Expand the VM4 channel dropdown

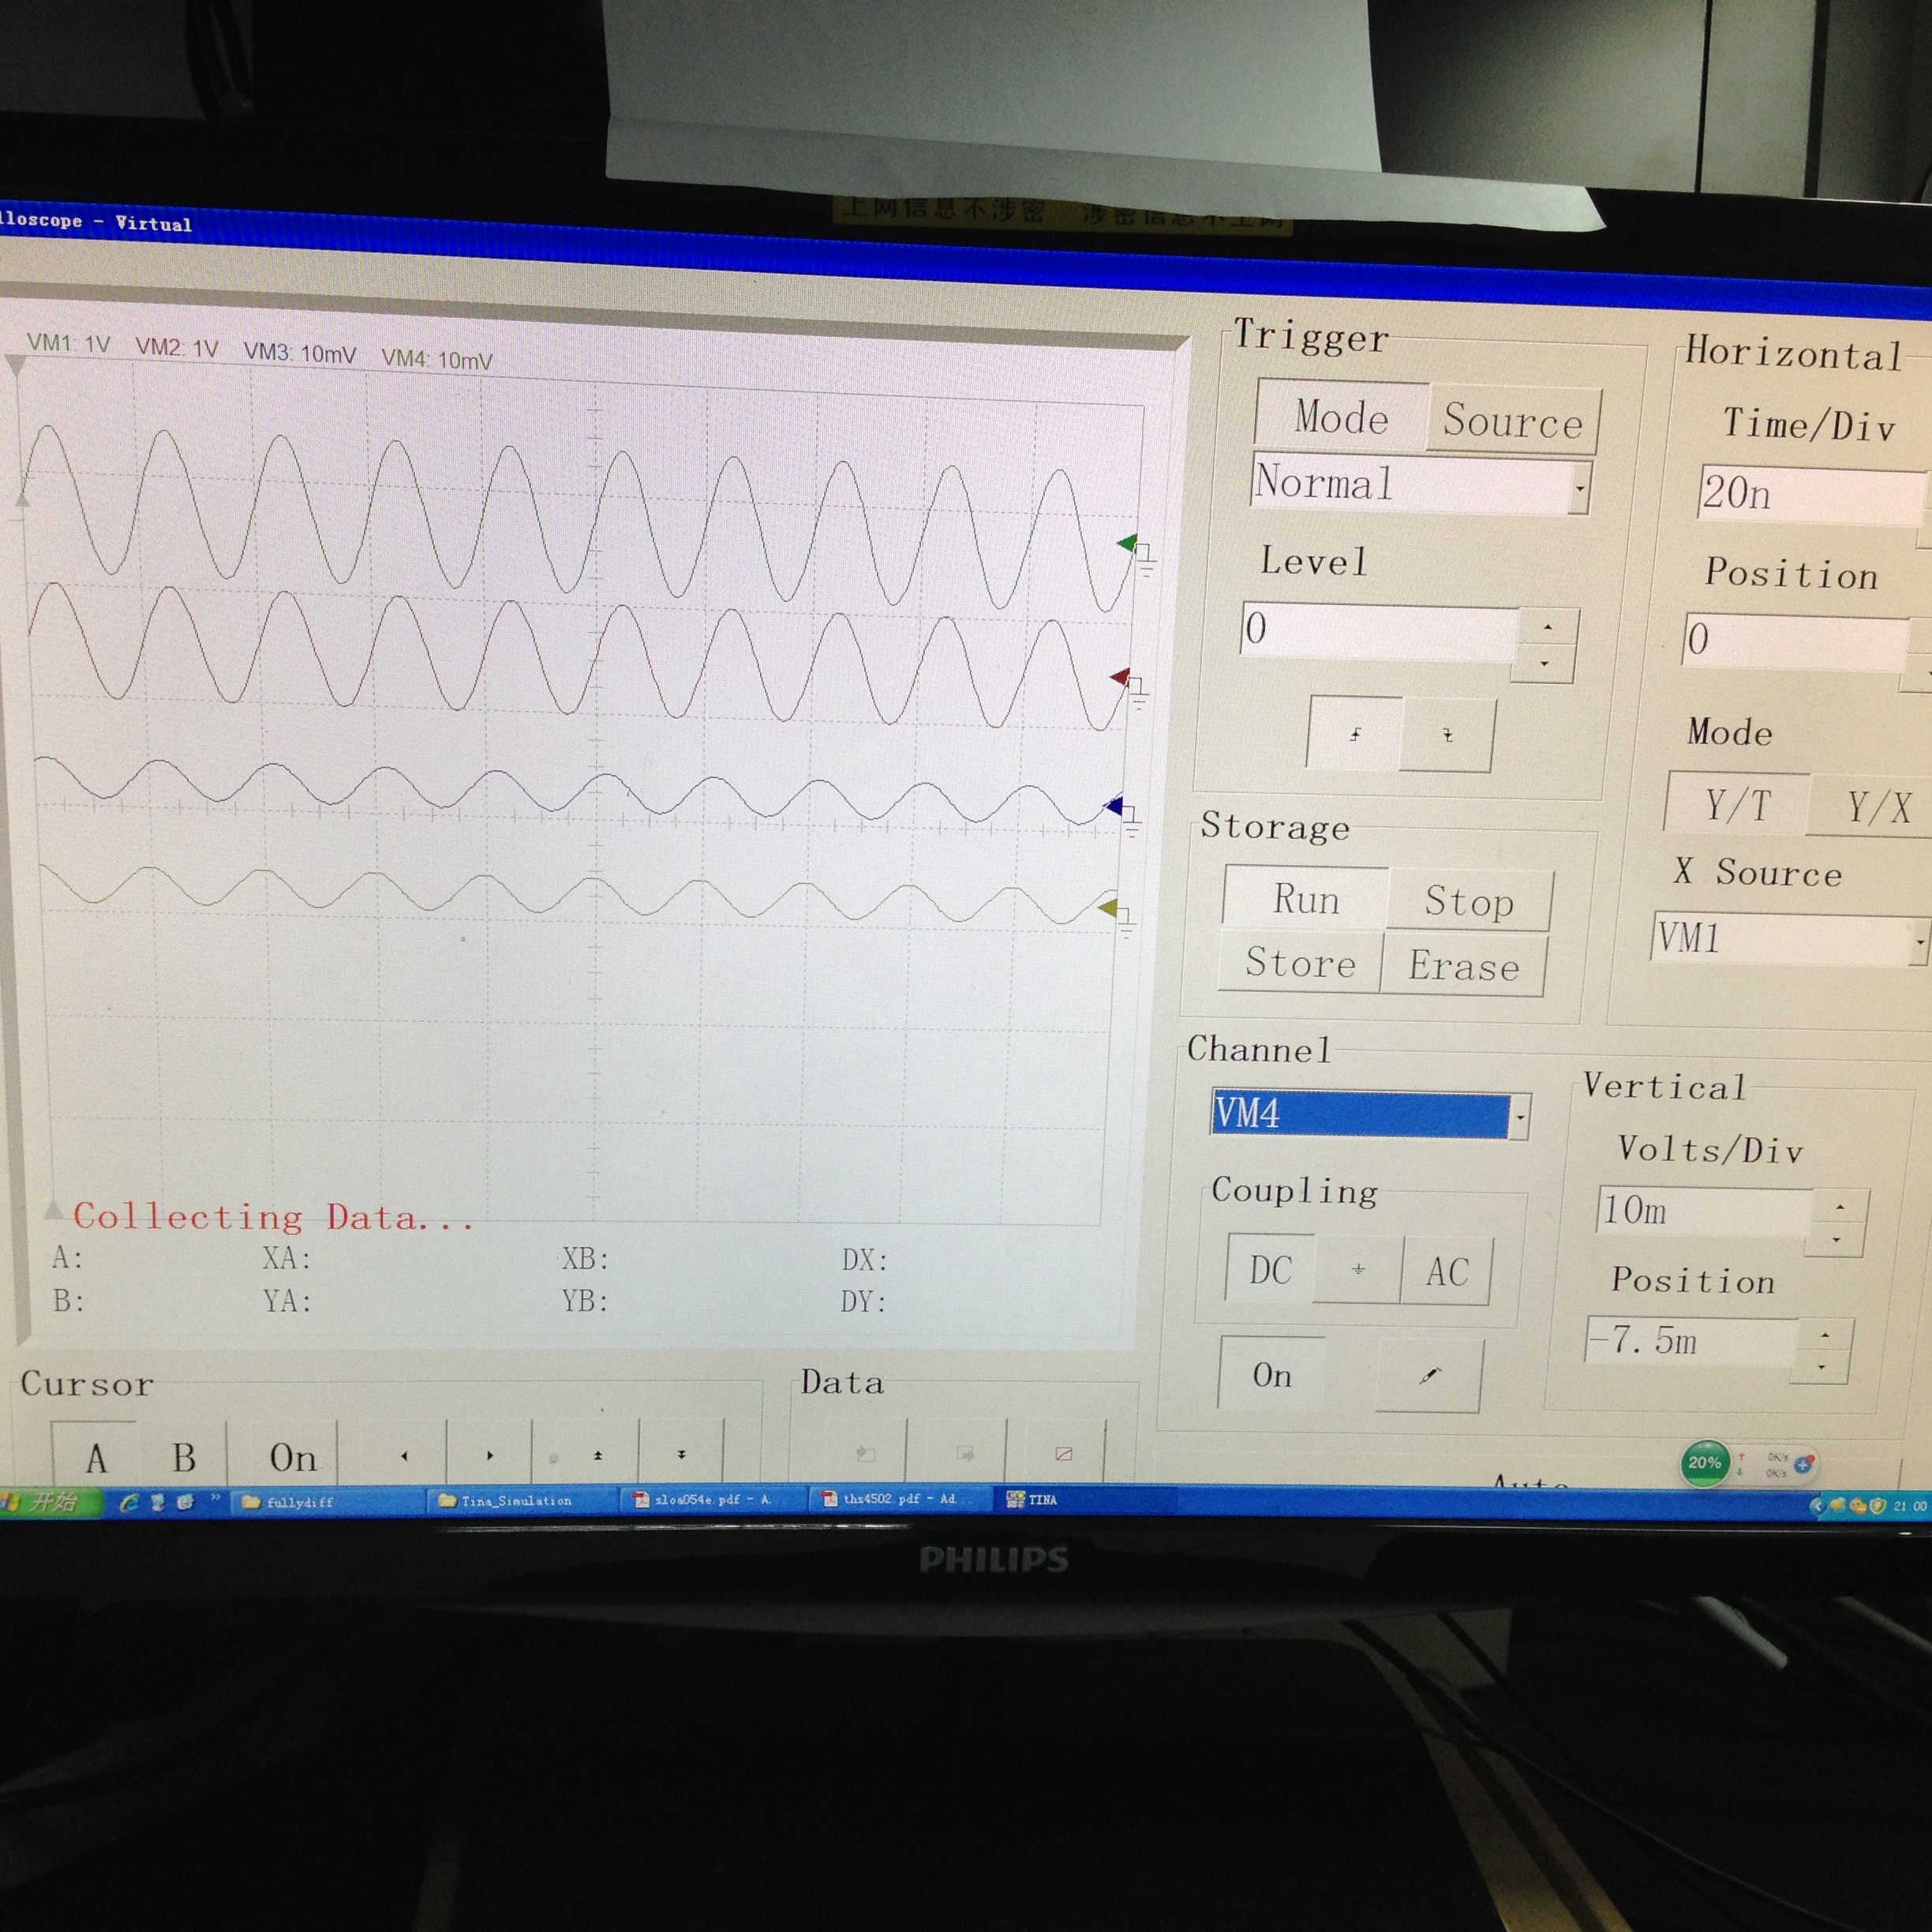[x=1520, y=1115]
